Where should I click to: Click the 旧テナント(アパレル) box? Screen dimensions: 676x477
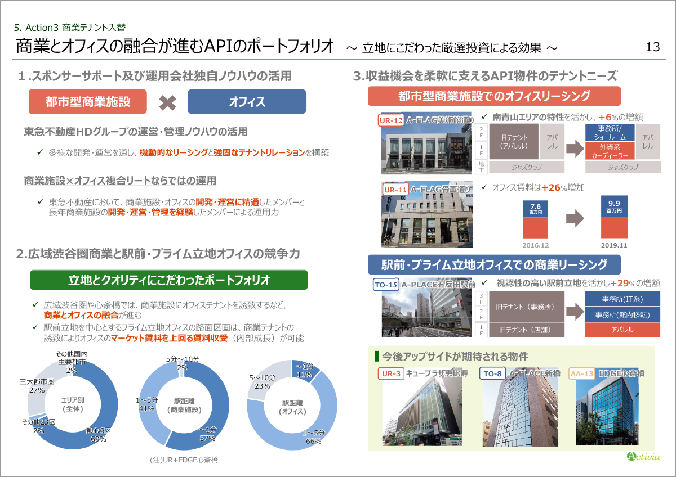[x=513, y=142]
